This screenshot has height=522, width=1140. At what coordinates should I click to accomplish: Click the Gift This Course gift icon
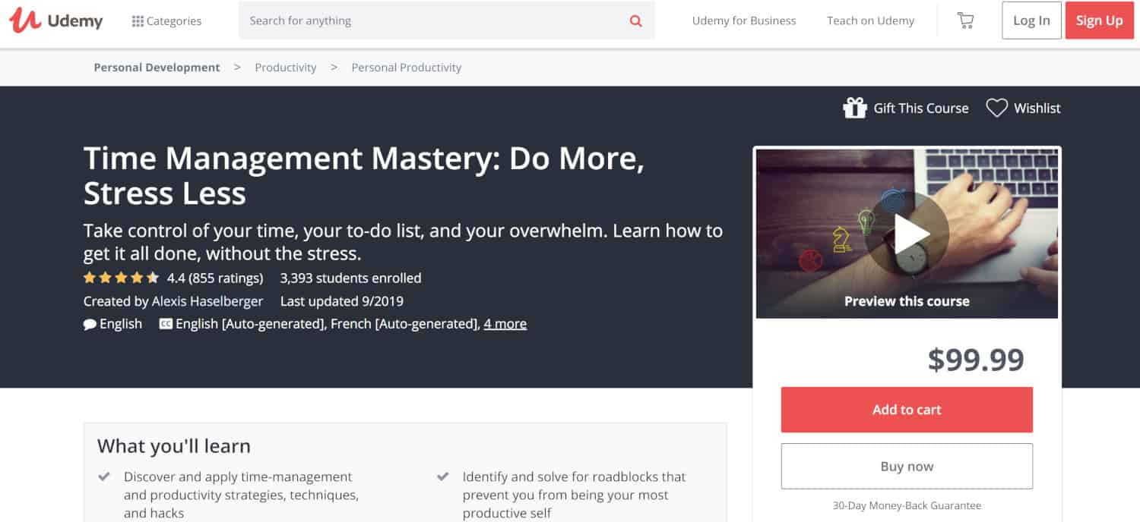tap(855, 108)
